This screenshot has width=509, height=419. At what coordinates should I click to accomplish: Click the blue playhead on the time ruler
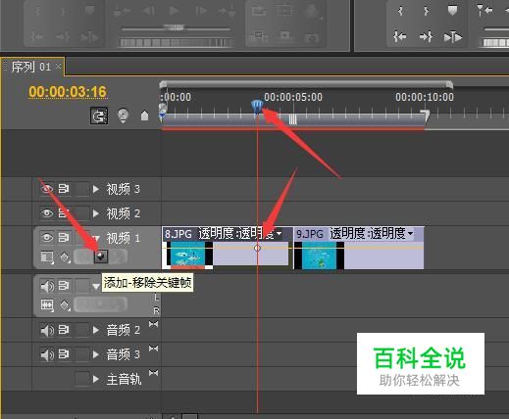click(257, 107)
